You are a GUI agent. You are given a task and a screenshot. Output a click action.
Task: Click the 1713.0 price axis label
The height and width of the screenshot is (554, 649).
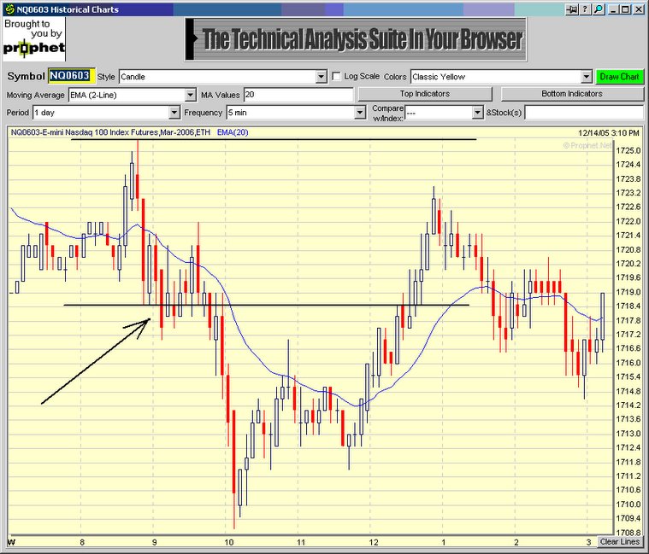(x=628, y=434)
